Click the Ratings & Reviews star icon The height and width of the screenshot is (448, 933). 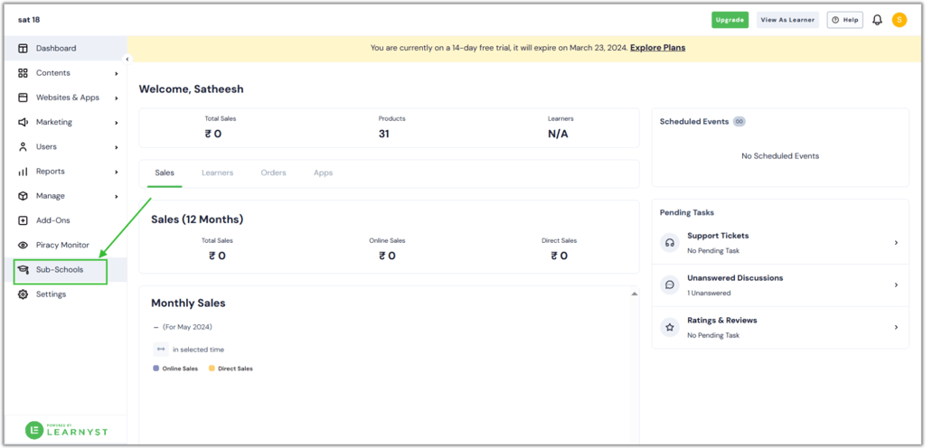tap(670, 327)
